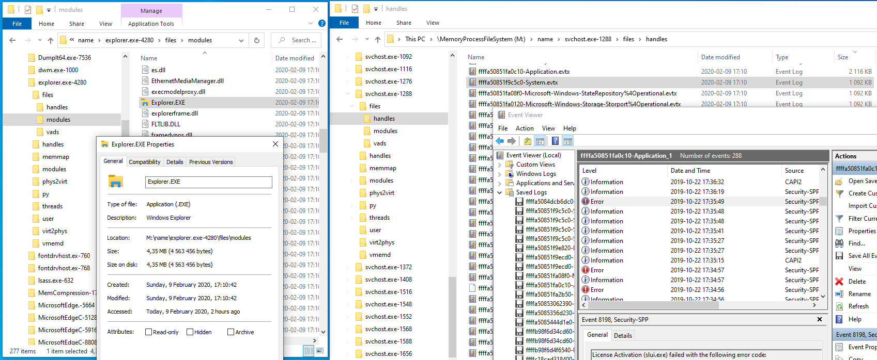Click the Help icon in Actions pane
877x360 pixels.
[840, 319]
